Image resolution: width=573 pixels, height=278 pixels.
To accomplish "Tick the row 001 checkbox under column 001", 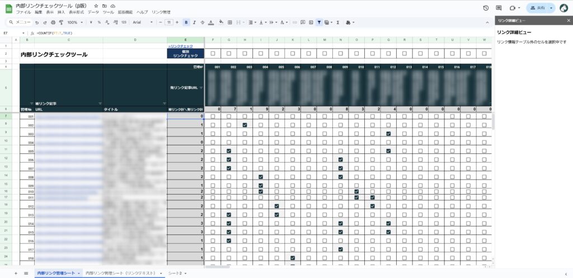I will [213, 116].
